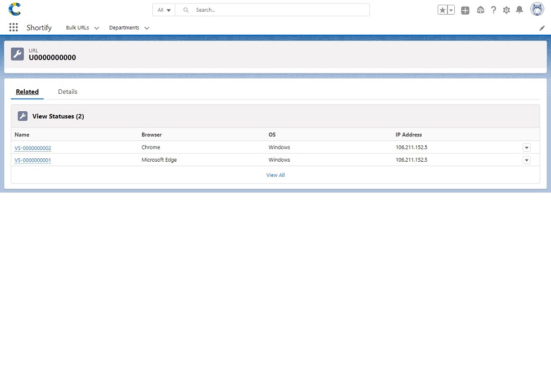Open global actions plus icon
The image size is (551, 365).
coord(465,10)
